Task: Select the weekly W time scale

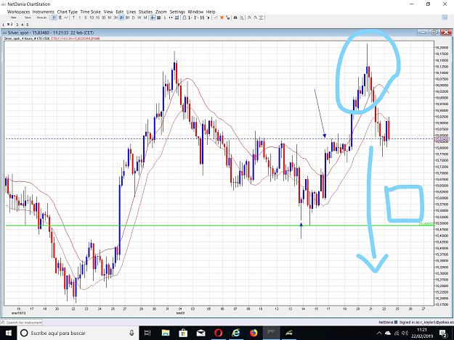Action: [139, 17]
